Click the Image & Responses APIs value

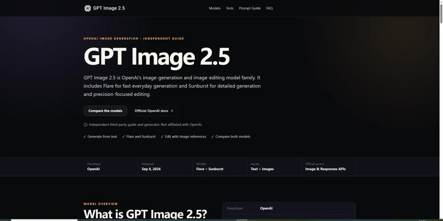(325, 169)
